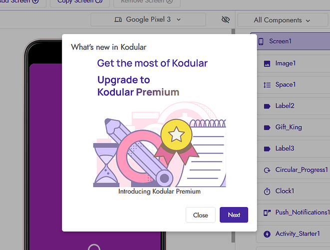330x250 pixels.
Task: Open the Google Pixel 3 device dropdown
Action: pos(148,19)
